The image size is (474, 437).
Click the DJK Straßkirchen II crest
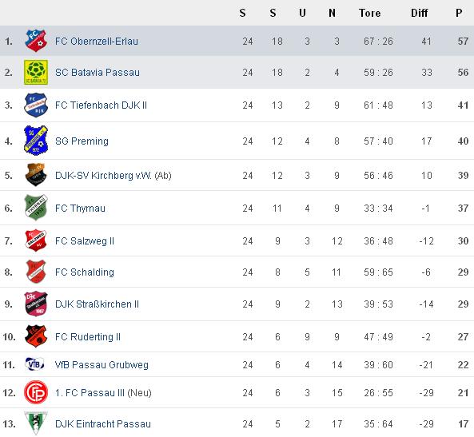point(36,304)
